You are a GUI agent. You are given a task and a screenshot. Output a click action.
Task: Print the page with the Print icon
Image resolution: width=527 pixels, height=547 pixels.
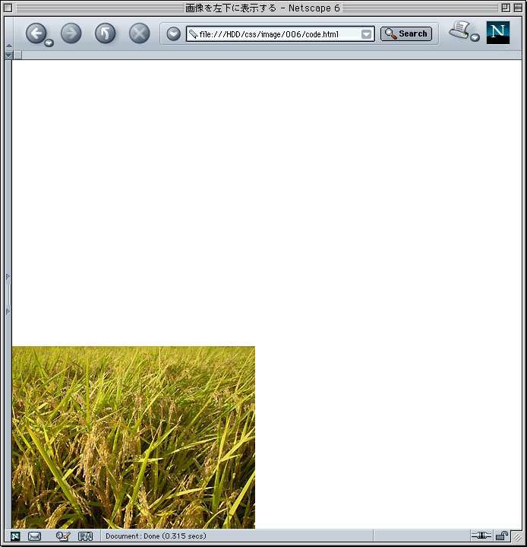(x=459, y=30)
